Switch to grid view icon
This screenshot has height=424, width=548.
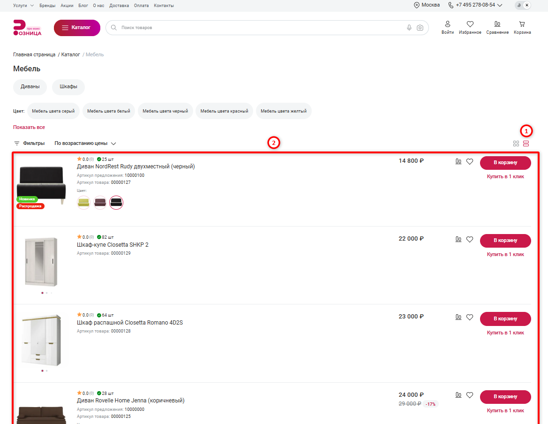coord(516,144)
